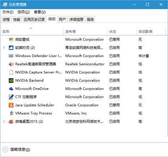Click the VMware Tray Process icon
The height and width of the screenshot is (157, 168).
pyautogui.click(x=11, y=113)
